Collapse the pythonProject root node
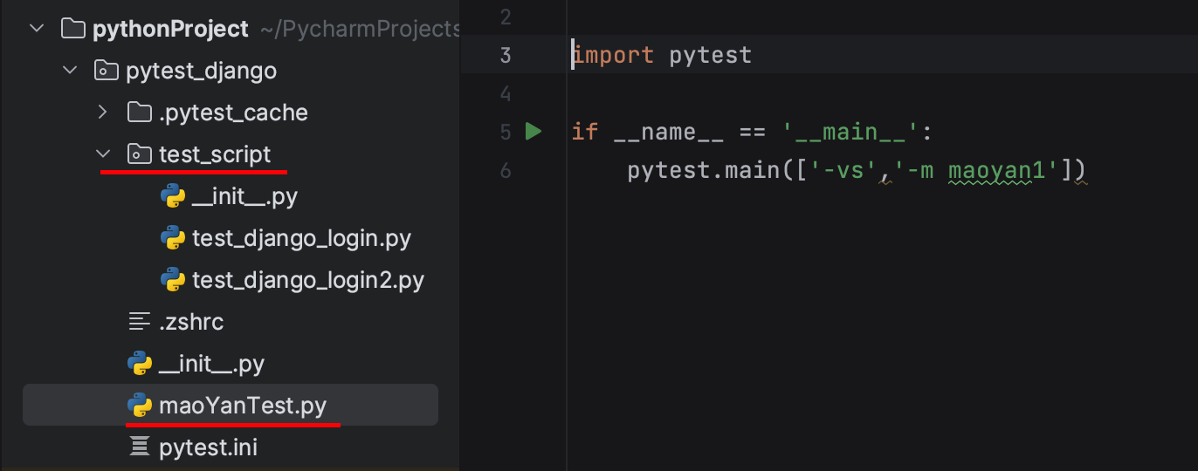This screenshot has width=1198, height=471. click(x=37, y=29)
